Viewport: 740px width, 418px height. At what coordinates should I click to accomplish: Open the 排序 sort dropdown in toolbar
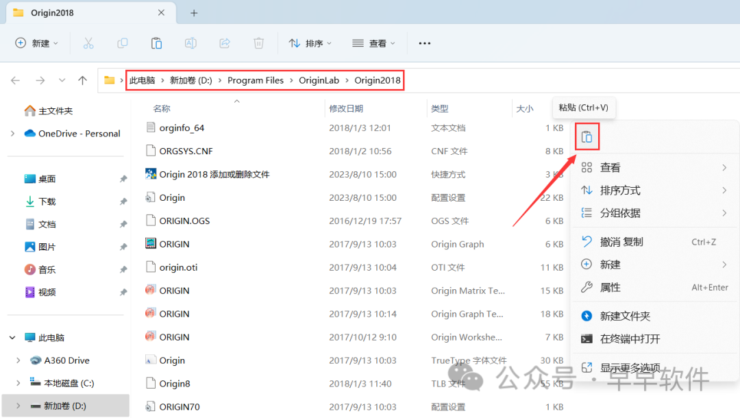[x=310, y=43]
